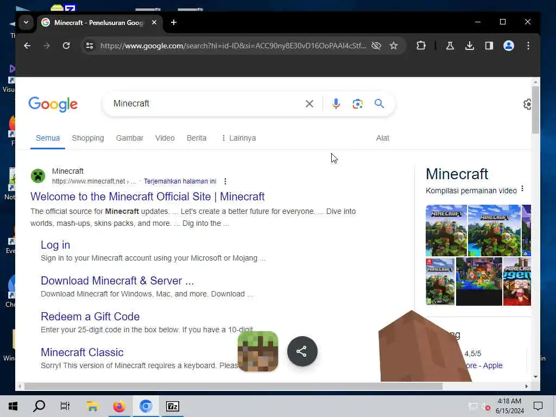Select the Semua results tab
The image size is (556, 417).
(x=48, y=138)
